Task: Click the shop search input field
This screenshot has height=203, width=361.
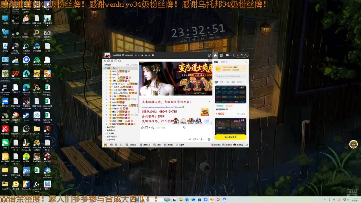Action: 230,76
